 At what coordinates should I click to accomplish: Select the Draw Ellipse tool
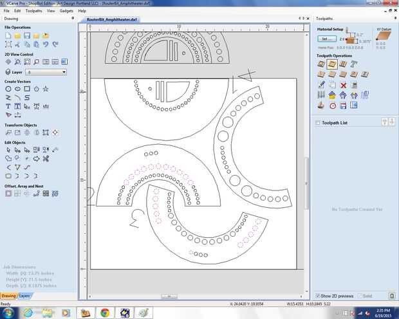coord(17,89)
